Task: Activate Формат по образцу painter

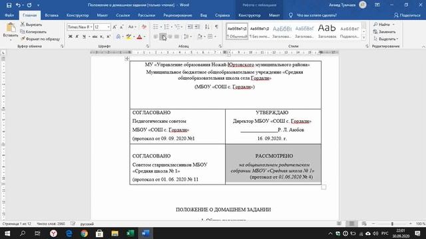Action: (40, 39)
